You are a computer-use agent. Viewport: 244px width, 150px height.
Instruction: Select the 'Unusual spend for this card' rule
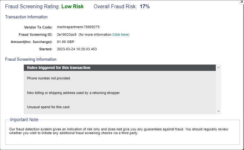[x=48, y=107]
